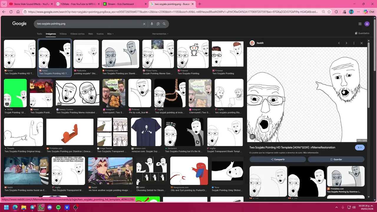Click the address bar URL
Screen dimensions: 377x212
(x=173, y=12)
